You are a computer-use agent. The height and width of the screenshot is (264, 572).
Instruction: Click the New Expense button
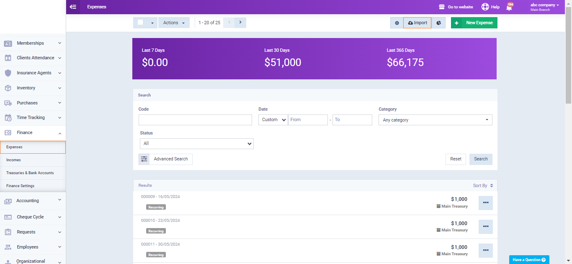(474, 23)
